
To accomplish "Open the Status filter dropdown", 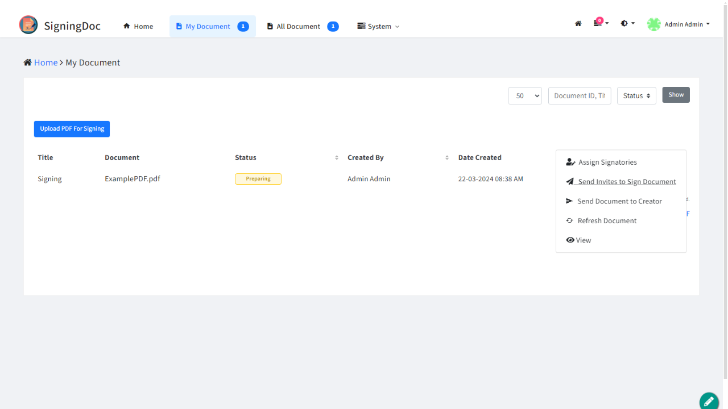I will pyautogui.click(x=636, y=96).
